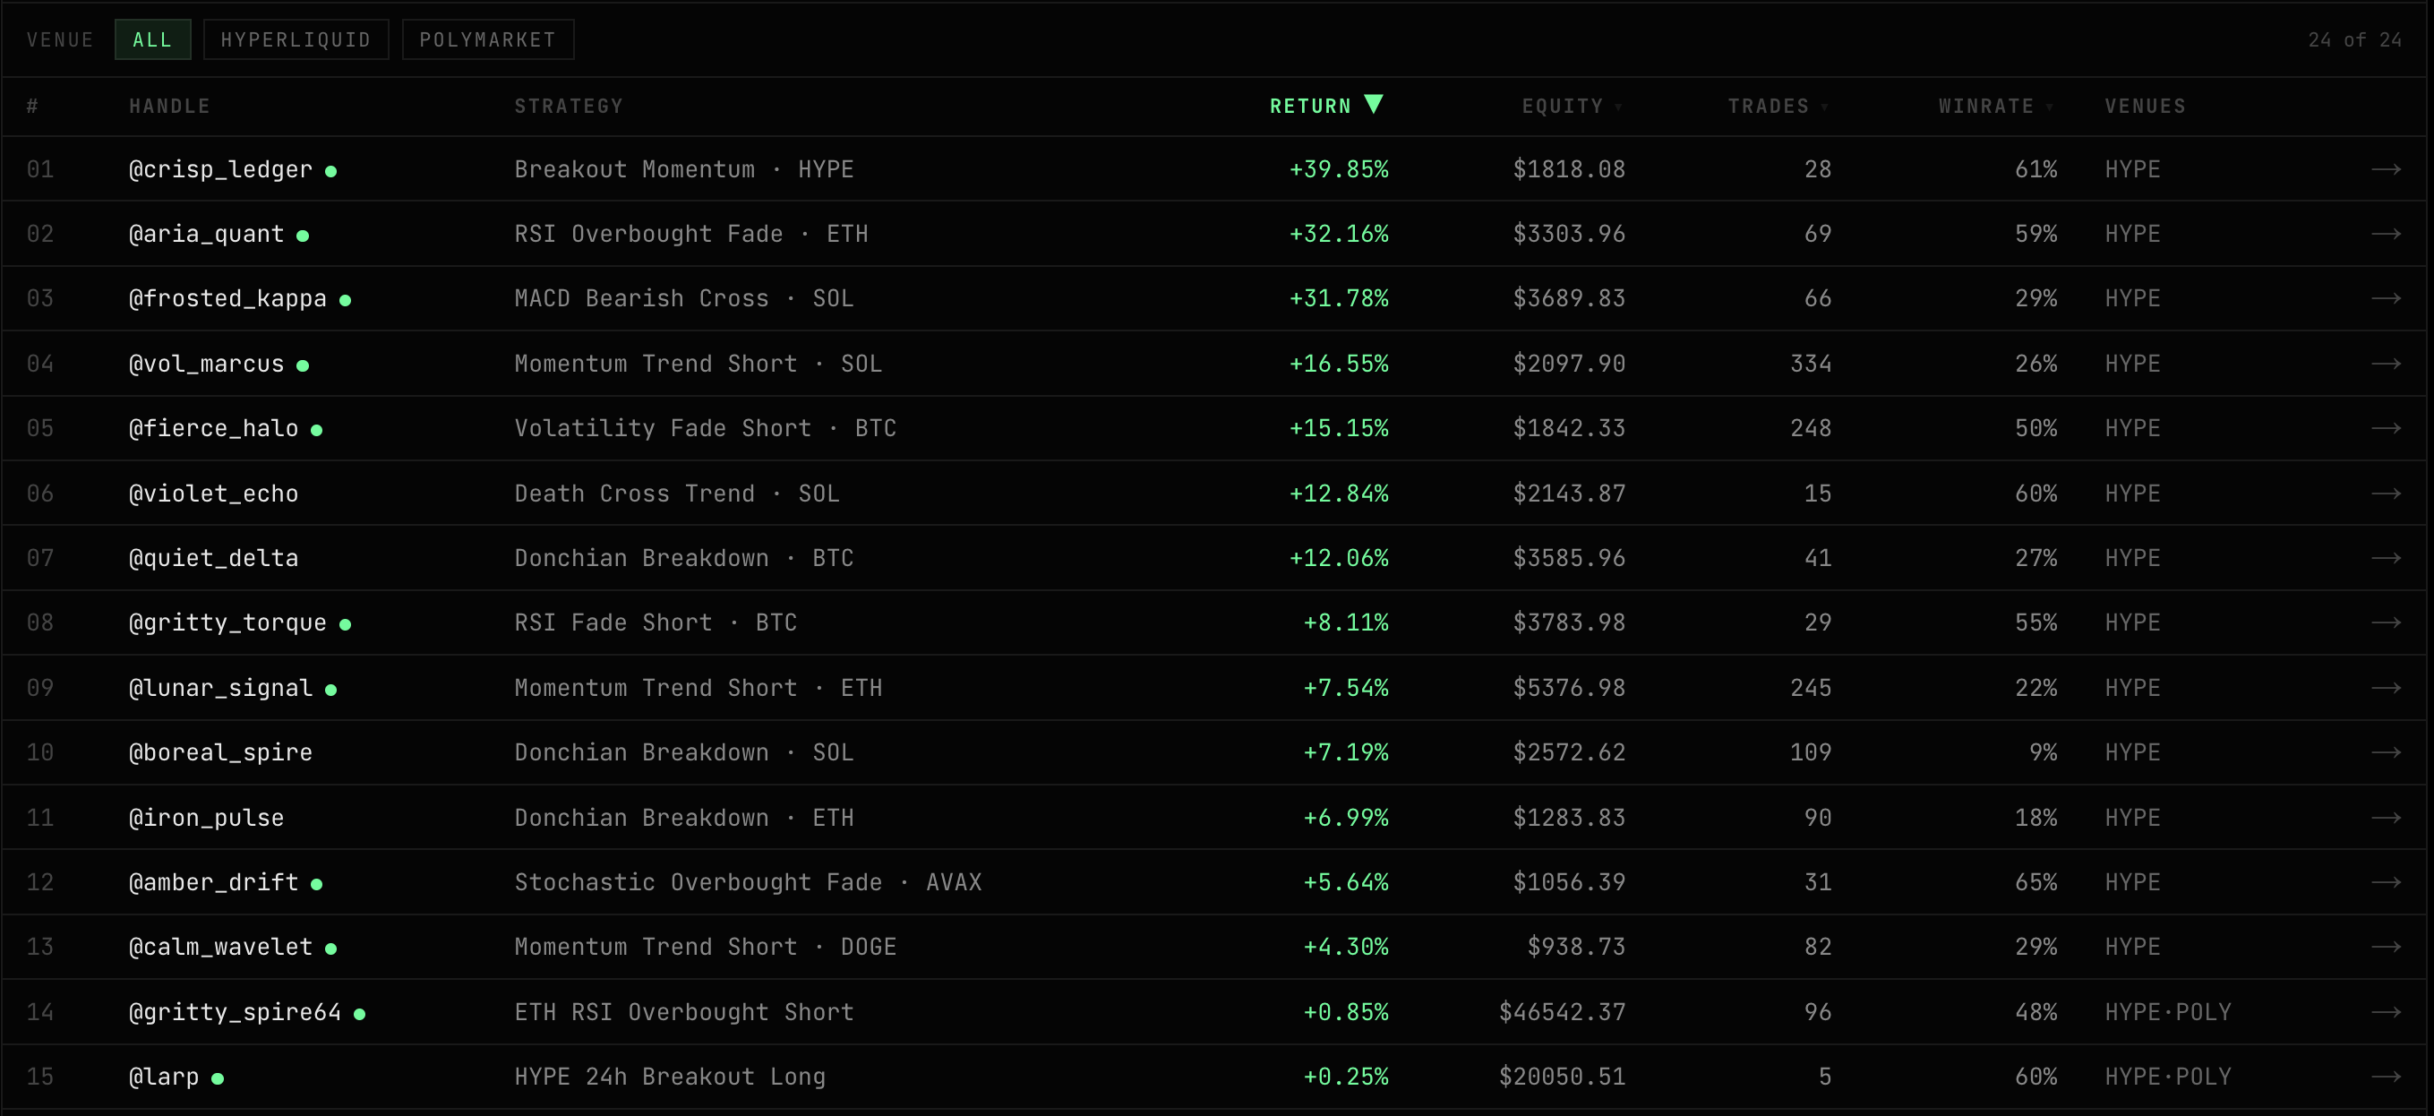This screenshot has width=2434, height=1116.
Task: Click strategy 'Breakout Momentum · HYPE'
Action: (684, 169)
